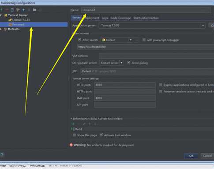Click the AJP port field
This screenshot has height=169, width=214.
(x=125, y=105)
